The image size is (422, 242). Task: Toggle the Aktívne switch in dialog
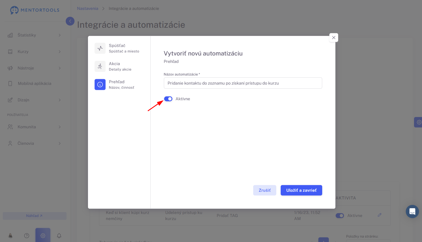(168, 99)
